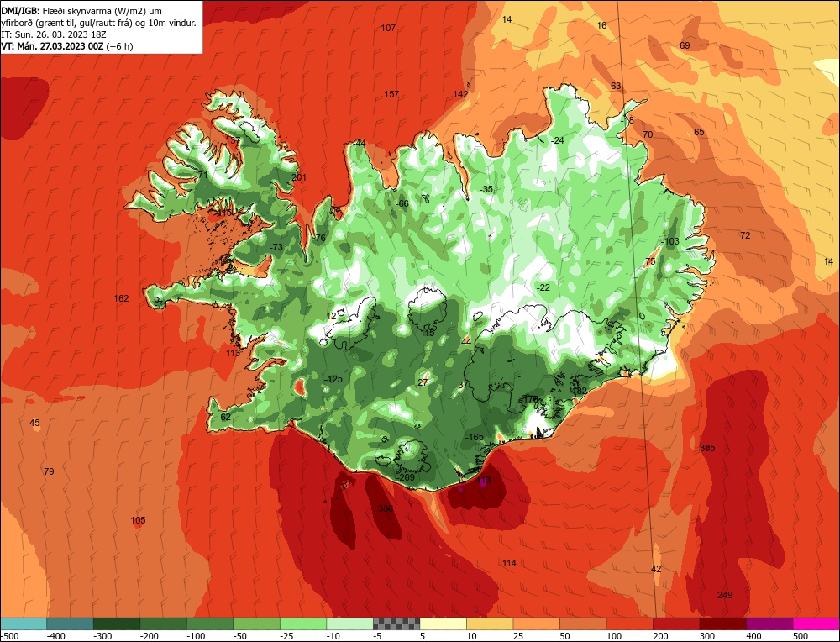This screenshot has width=840, height=642.
Task: Click the '-24' value in northeast Iceland
Action: [558, 140]
